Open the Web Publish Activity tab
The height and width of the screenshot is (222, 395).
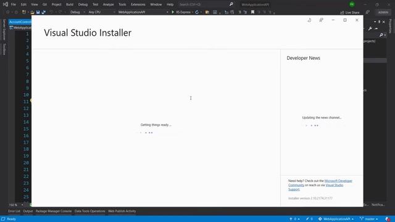(122, 211)
